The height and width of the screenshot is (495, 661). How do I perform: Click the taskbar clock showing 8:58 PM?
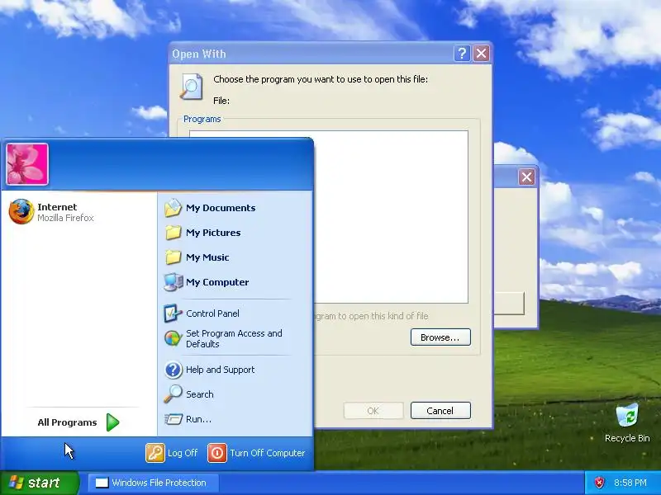click(x=630, y=483)
